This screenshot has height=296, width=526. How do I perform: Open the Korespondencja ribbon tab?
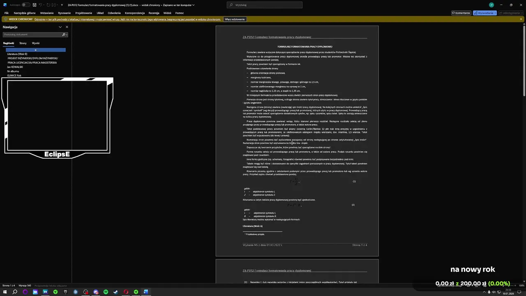pos(135,13)
